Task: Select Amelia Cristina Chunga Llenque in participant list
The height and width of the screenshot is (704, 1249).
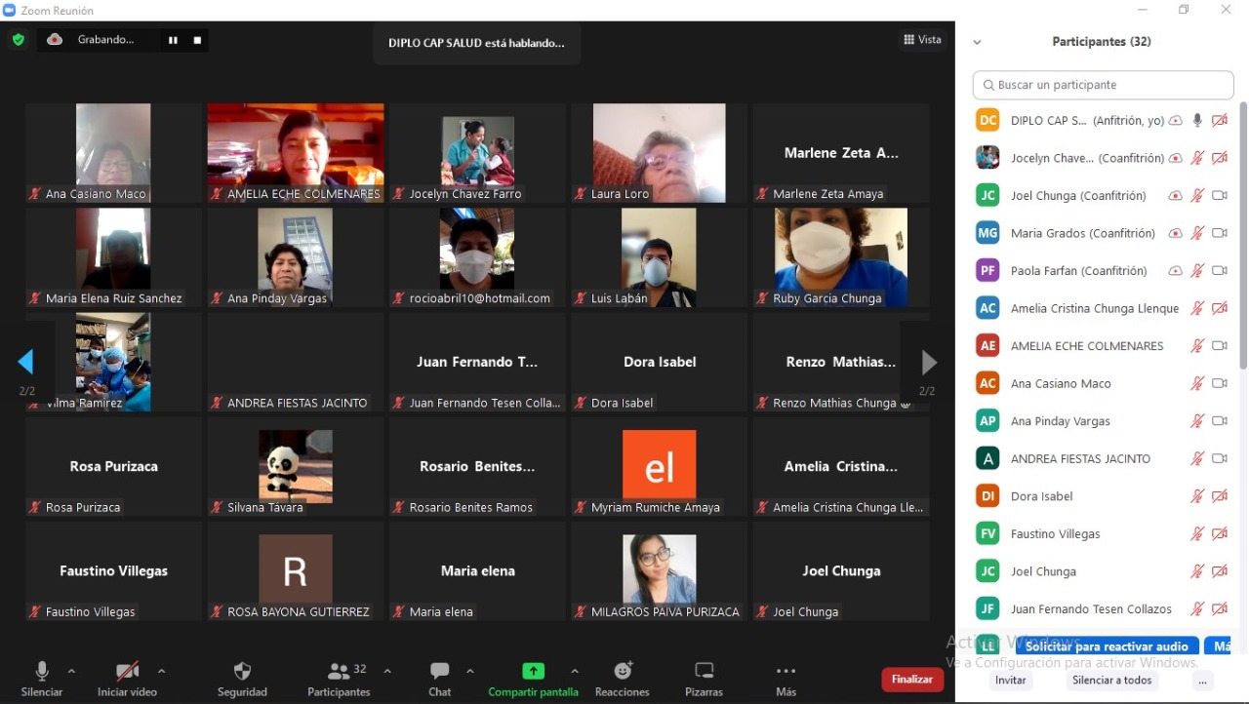Action: pyautogui.click(x=1104, y=308)
